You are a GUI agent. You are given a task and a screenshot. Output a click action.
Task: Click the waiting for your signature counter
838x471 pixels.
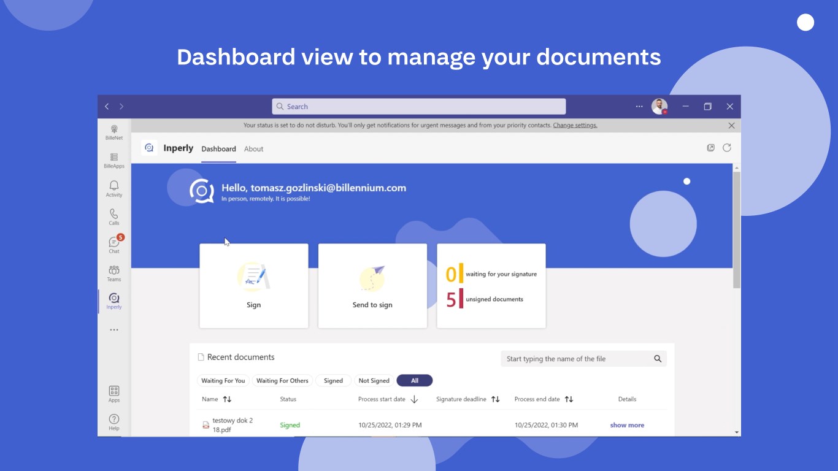coord(491,274)
